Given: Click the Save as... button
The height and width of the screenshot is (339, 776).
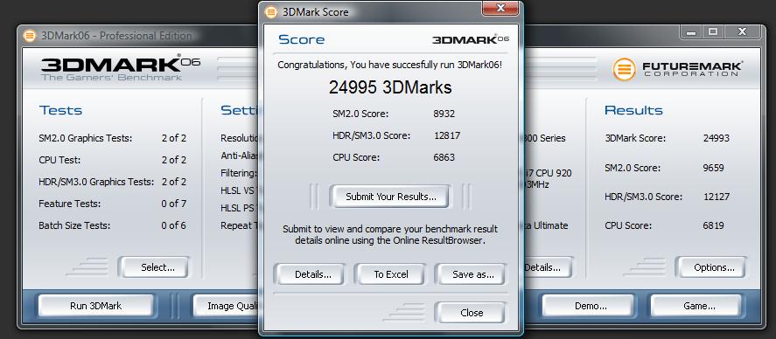Looking at the screenshot, I should click(x=472, y=274).
